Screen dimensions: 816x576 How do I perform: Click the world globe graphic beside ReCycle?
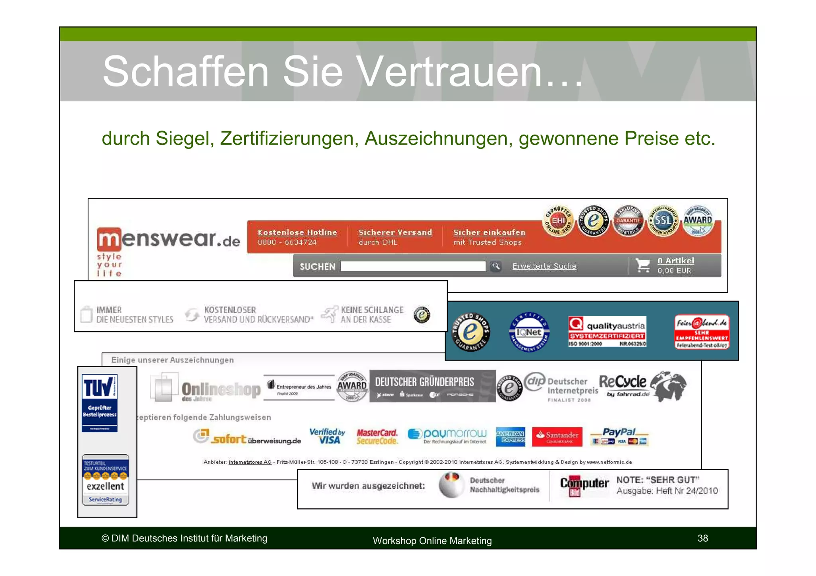pos(668,386)
